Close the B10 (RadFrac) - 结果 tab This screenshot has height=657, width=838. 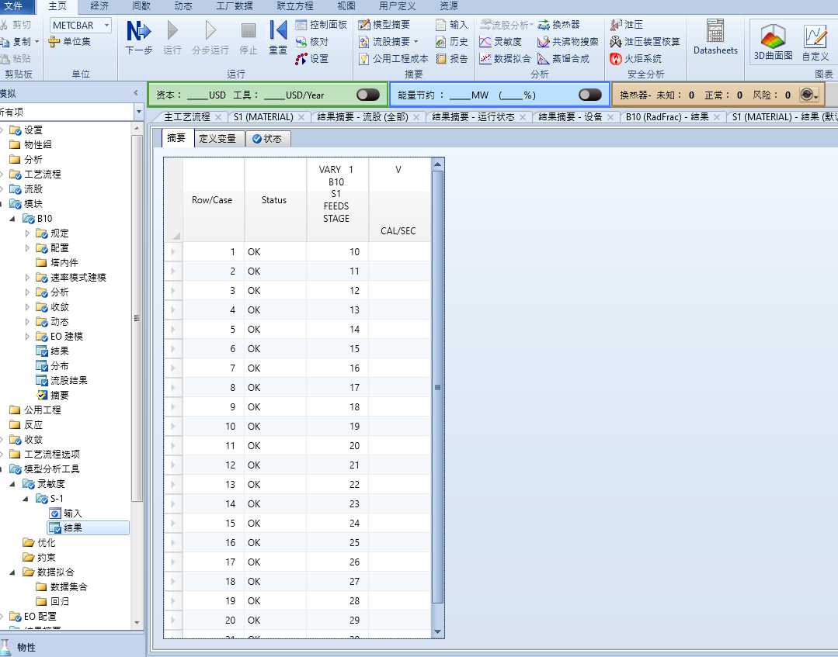(x=717, y=117)
